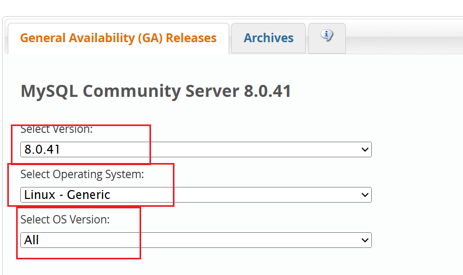Open the Select OS Version dropdown
Image resolution: width=463 pixels, height=275 pixels.
(196, 240)
